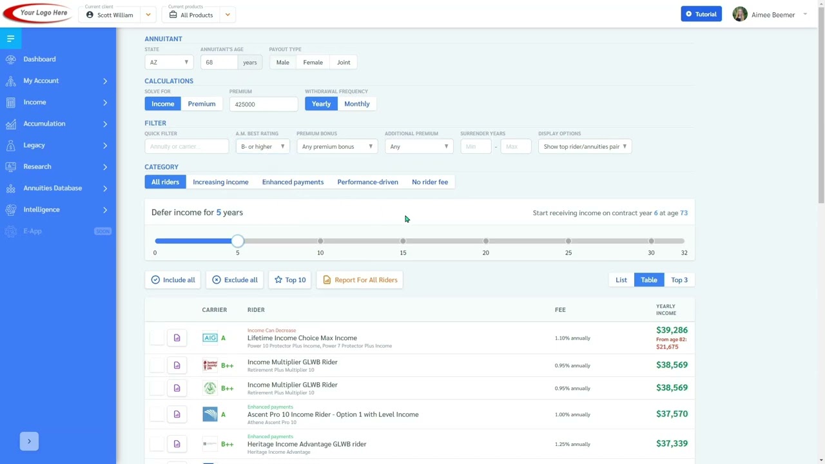Select checkbox for Heritage Income Advantage GLWB rider
This screenshot has width=825, height=464.
point(157,444)
